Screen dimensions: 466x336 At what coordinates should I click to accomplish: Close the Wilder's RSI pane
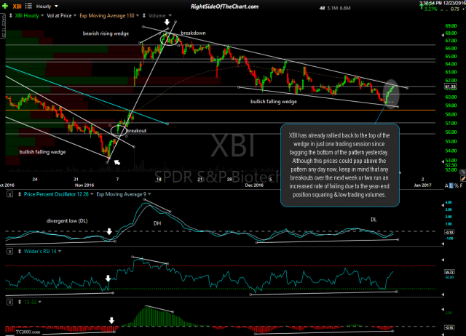[x=9, y=252]
